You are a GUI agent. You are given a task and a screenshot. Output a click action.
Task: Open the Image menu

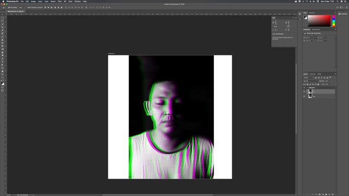tap(33, 1)
